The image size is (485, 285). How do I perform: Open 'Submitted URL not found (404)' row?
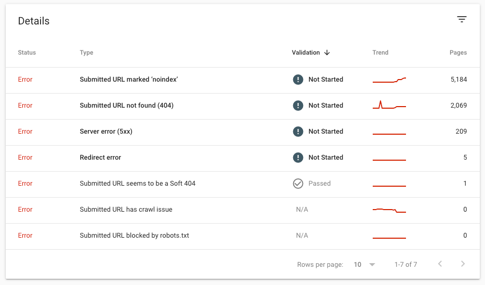(x=126, y=106)
